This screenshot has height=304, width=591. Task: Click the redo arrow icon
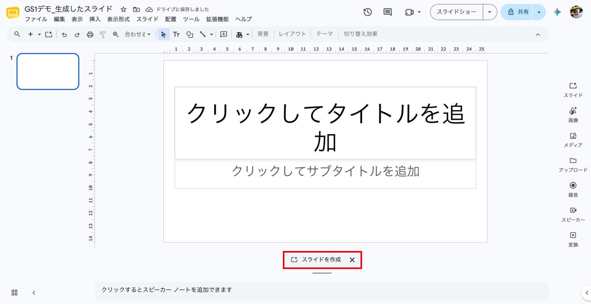pyautogui.click(x=77, y=35)
